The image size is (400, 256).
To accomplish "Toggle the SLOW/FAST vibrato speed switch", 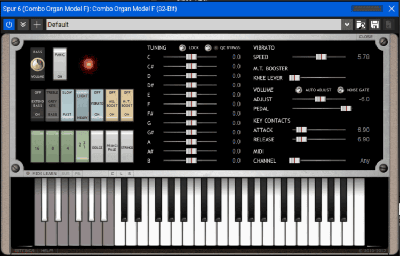I will click(67, 105).
